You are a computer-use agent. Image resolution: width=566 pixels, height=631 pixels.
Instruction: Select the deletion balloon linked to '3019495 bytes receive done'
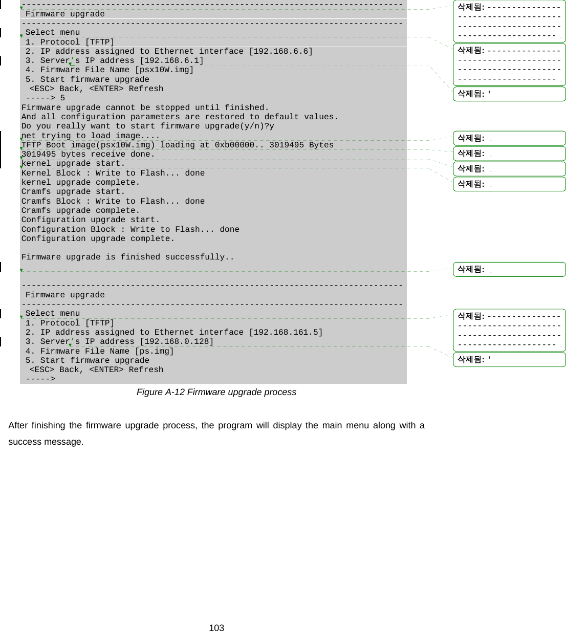point(509,169)
